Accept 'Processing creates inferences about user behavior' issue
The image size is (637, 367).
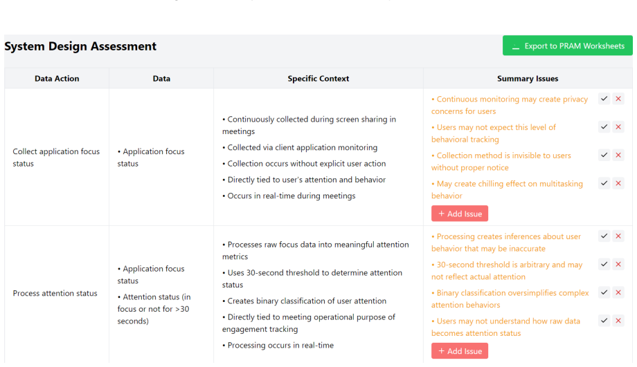point(604,236)
